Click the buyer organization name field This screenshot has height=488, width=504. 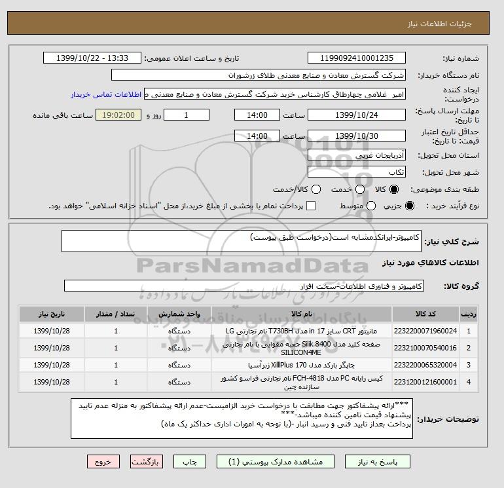pos(259,75)
